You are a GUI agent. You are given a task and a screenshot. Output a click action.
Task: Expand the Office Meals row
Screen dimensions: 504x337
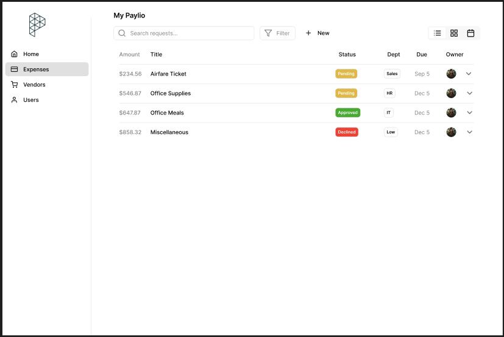click(x=469, y=113)
